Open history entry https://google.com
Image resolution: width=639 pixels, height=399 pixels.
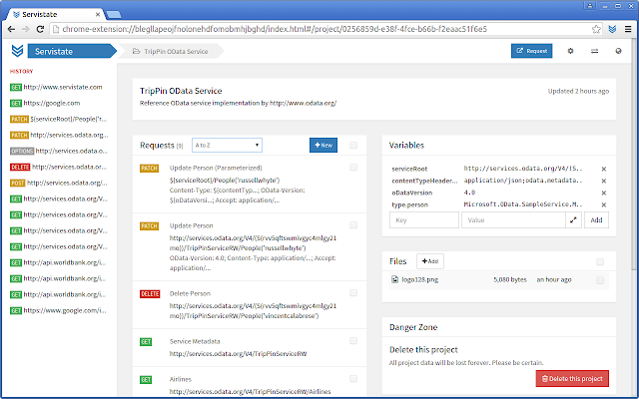click(45, 103)
